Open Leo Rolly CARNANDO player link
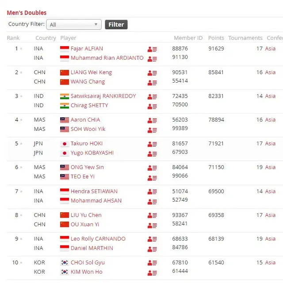 pos(98,239)
